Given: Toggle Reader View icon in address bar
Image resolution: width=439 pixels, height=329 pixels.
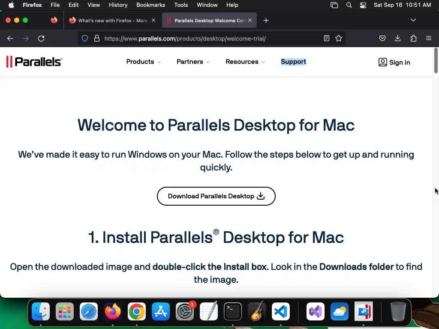Looking at the screenshot, I should tap(326, 38).
